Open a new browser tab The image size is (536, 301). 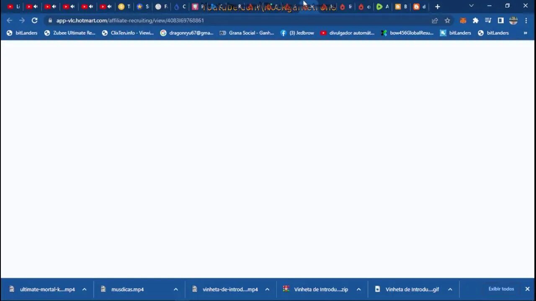(438, 7)
